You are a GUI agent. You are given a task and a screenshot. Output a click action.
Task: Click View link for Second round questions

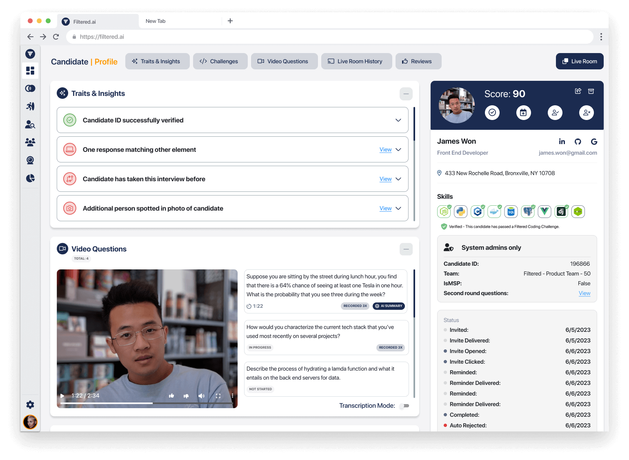(x=584, y=293)
